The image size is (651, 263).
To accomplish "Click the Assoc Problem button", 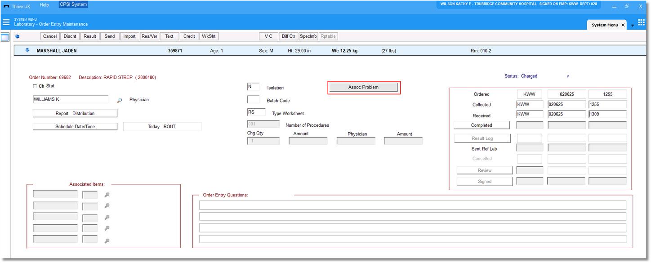I will (x=363, y=87).
